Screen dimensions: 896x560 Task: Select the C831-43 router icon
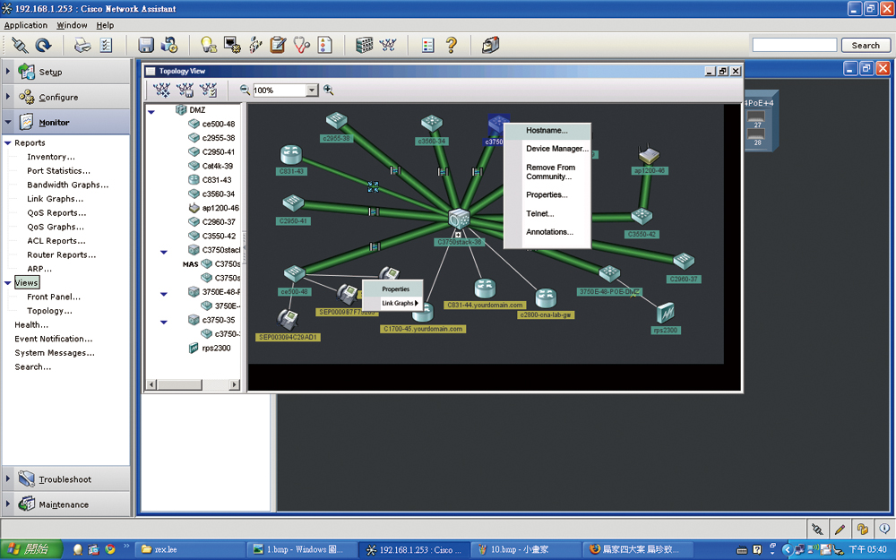(291, 155)
